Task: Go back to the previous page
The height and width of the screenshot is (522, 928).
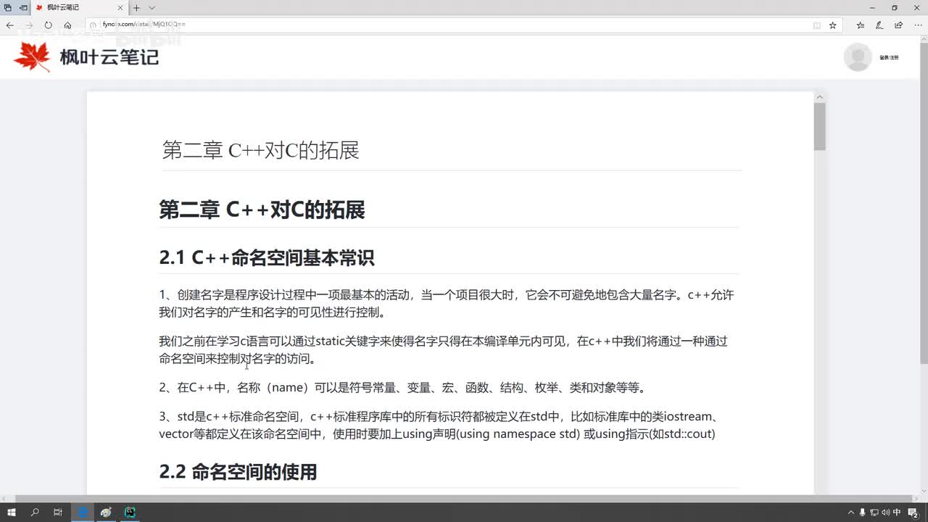Action: [10, 25]
